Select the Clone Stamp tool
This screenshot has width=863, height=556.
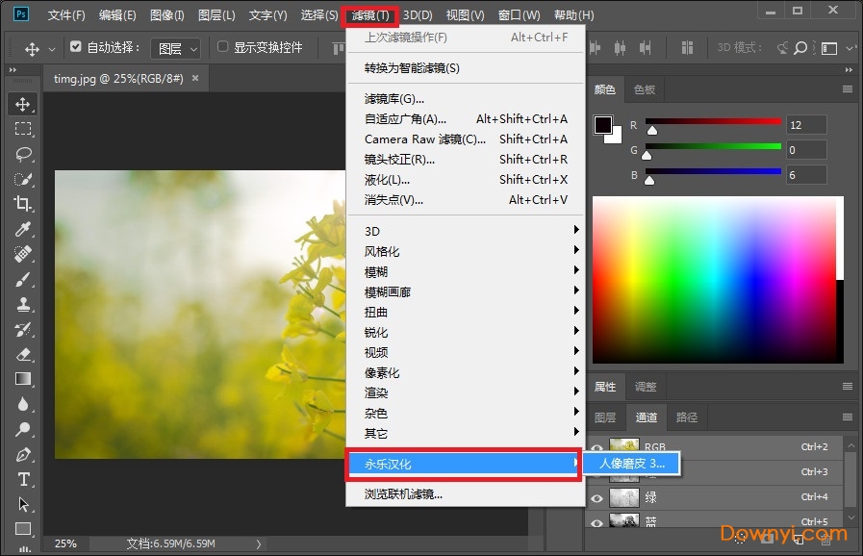point(23,304)
